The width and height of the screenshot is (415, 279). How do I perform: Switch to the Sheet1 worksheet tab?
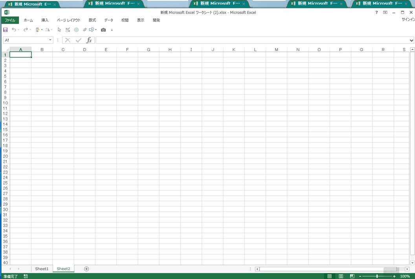tap(42, 269)
